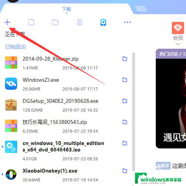The width and height of the screenshot is (186, 186).
Task: Click the 4.01GB size text
Action: [30, 159]
